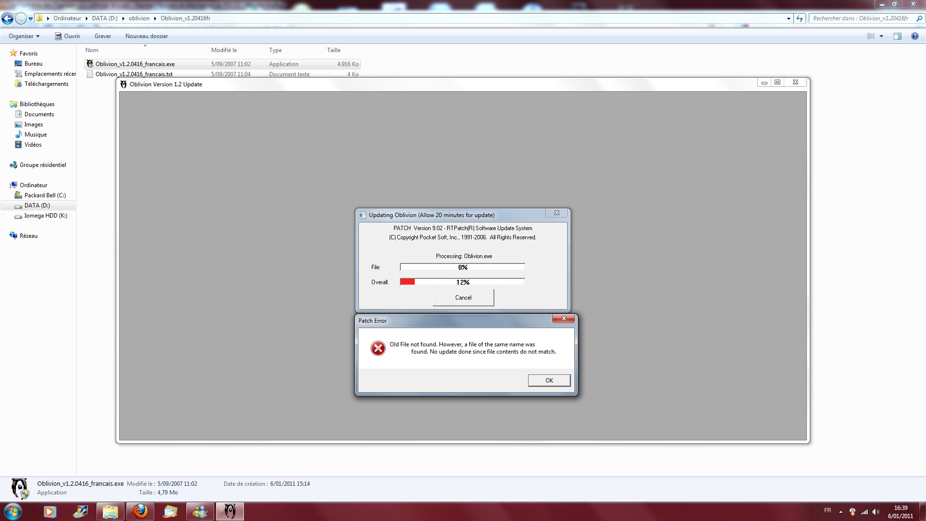
Task: Open recent locations dropdown beside nav arrows
Action: pos(30,18)
